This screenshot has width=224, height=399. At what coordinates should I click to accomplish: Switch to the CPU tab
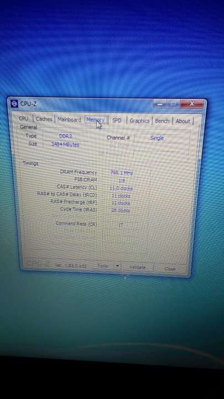coord(24,119)
